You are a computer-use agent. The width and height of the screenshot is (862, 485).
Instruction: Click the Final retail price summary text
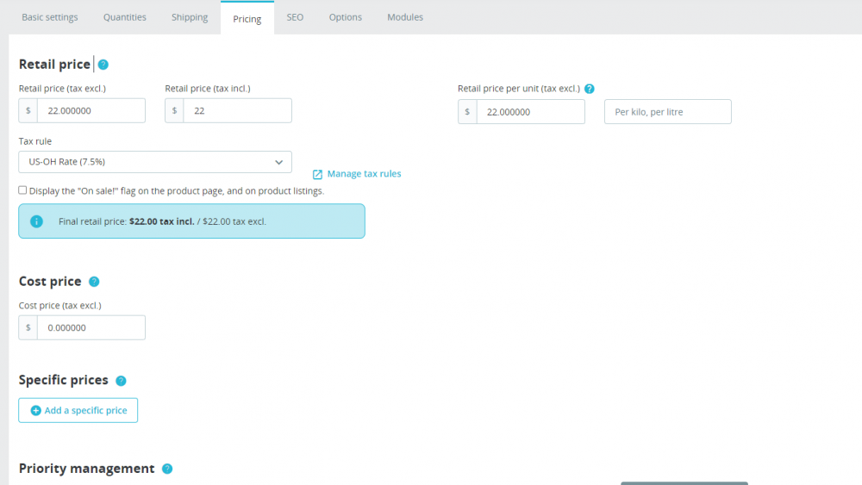162,221
